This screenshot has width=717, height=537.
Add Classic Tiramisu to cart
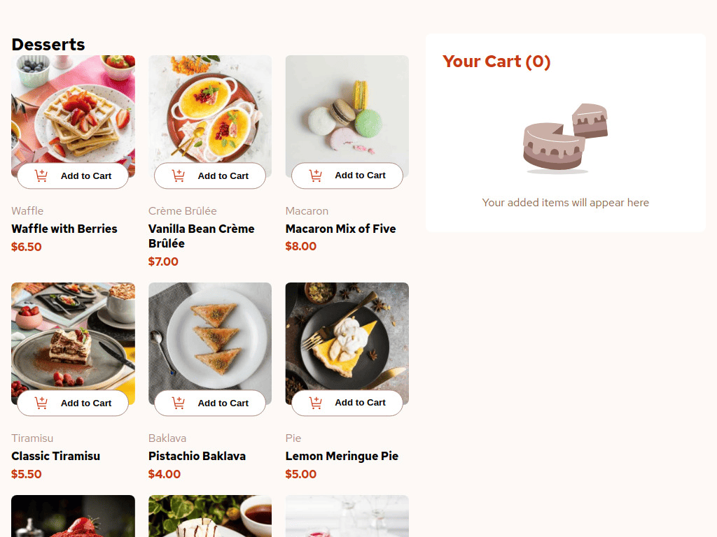click(73, 403)
